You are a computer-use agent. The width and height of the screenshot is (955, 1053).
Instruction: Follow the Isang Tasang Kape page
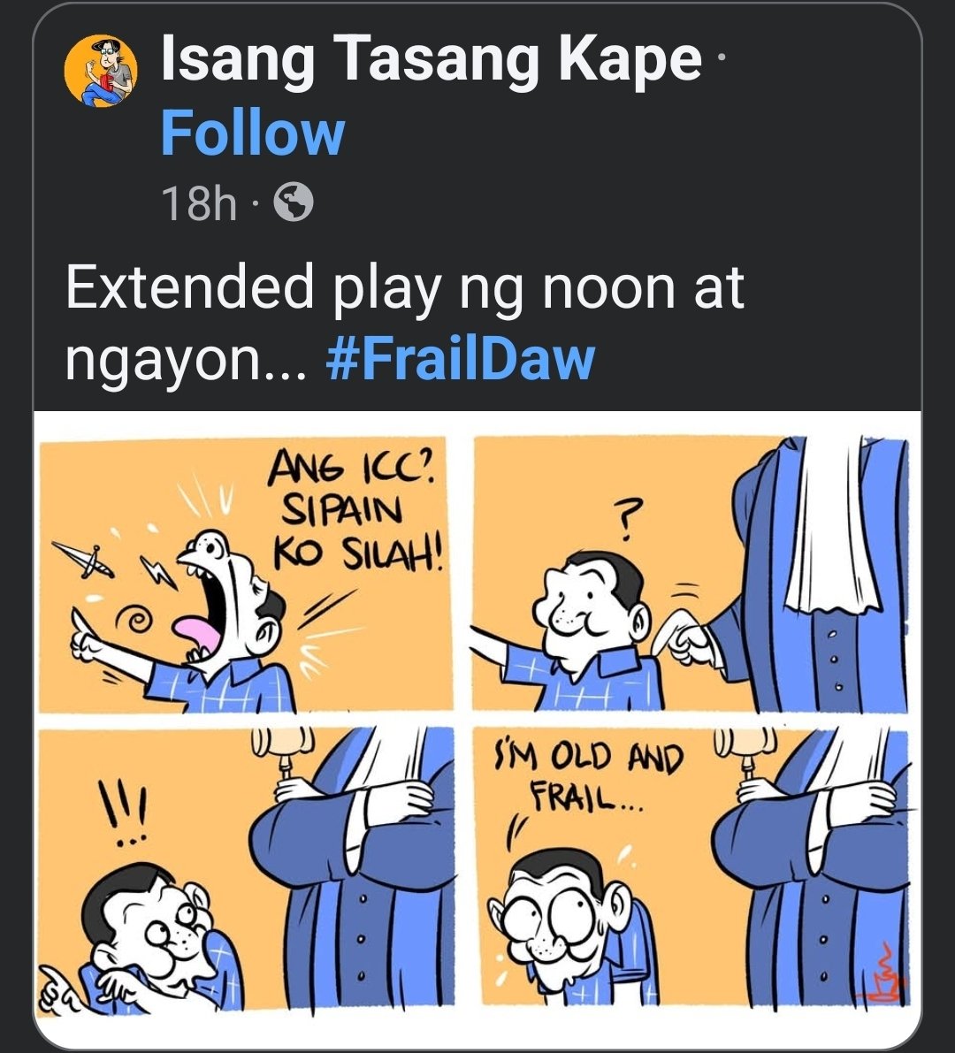[253, 134]
